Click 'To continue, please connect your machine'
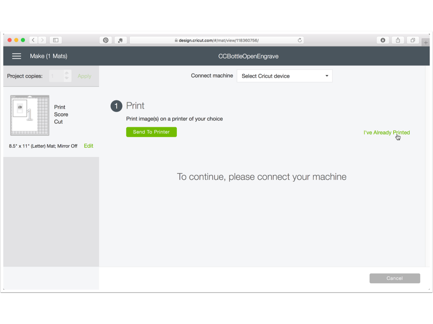433x324 pixels. click(x=261, y=177)
